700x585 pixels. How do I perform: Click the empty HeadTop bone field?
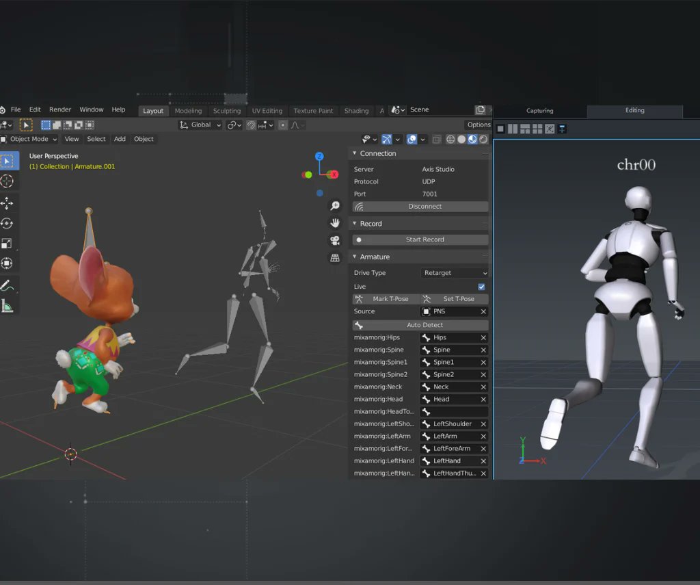[x=455, y=412]
